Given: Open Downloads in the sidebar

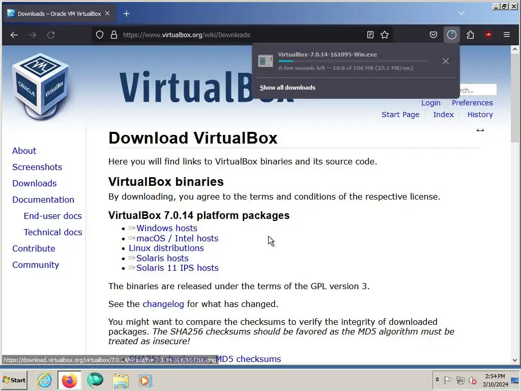Looking at the screenshot, I should point(35,183).
